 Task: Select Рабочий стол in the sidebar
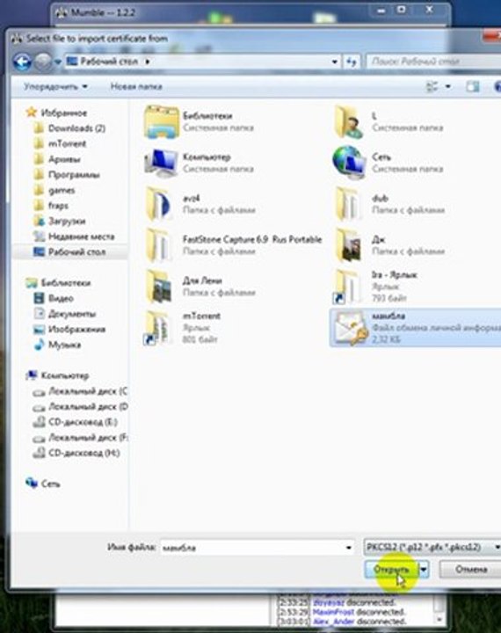coord(69,252)
